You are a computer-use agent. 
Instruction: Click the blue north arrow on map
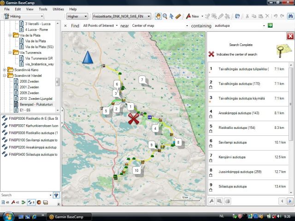(88, 58)
